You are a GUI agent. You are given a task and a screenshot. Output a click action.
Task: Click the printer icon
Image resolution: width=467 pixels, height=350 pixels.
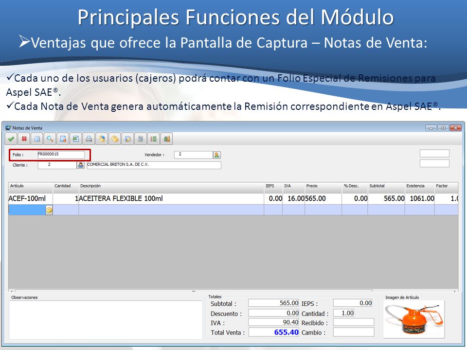[89, 139]
